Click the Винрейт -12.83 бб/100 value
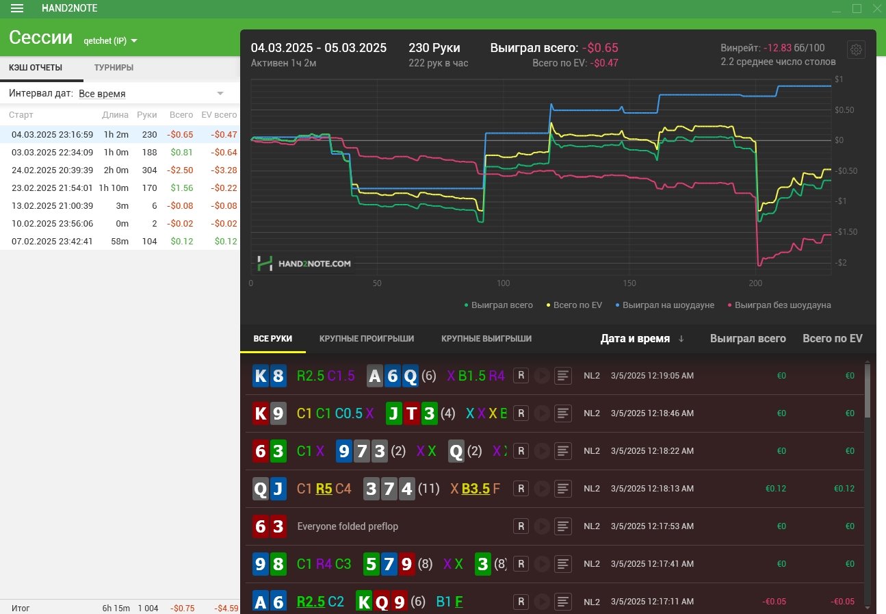The height and width of the screenshot is (614, 886). tap(772, 48)
